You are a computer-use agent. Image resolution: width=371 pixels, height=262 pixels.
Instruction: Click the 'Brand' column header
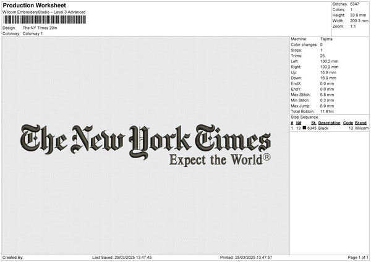(x=360, y=123)
